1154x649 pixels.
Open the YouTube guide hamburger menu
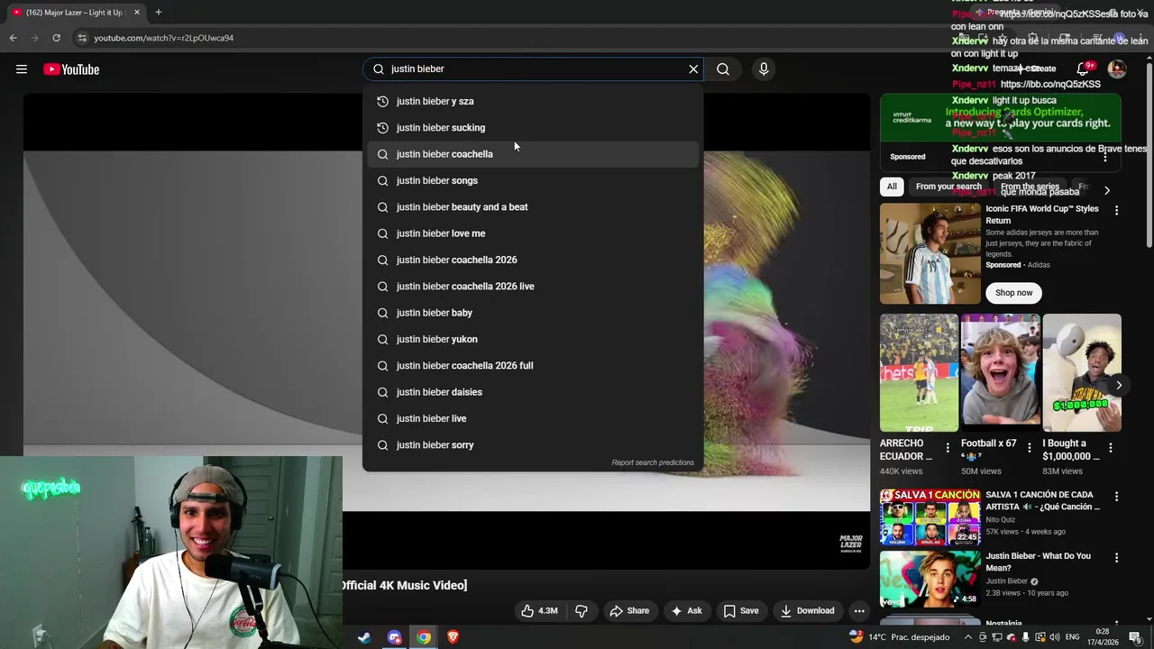click(22, 69)
